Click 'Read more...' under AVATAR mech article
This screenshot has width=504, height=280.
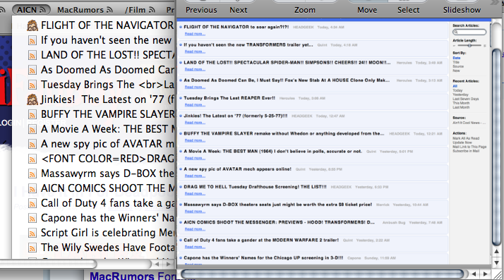[x=195, y=176]
